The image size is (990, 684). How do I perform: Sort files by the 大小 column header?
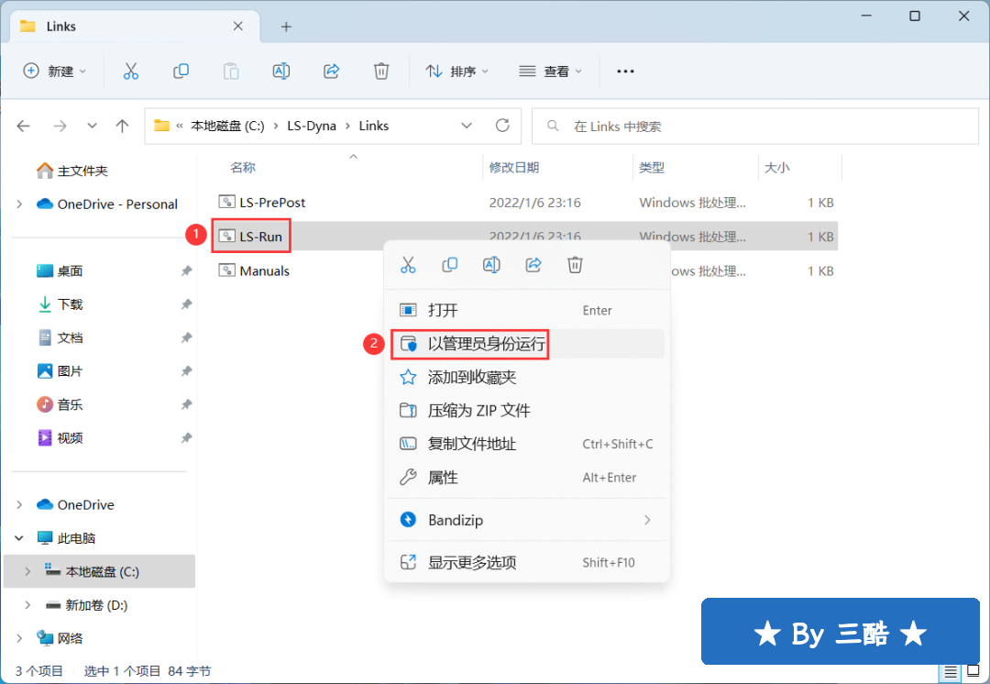pyautogui.click(x=776, y=168)
